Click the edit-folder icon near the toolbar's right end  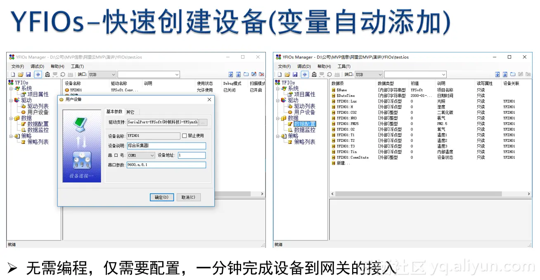tap(253, 74)
